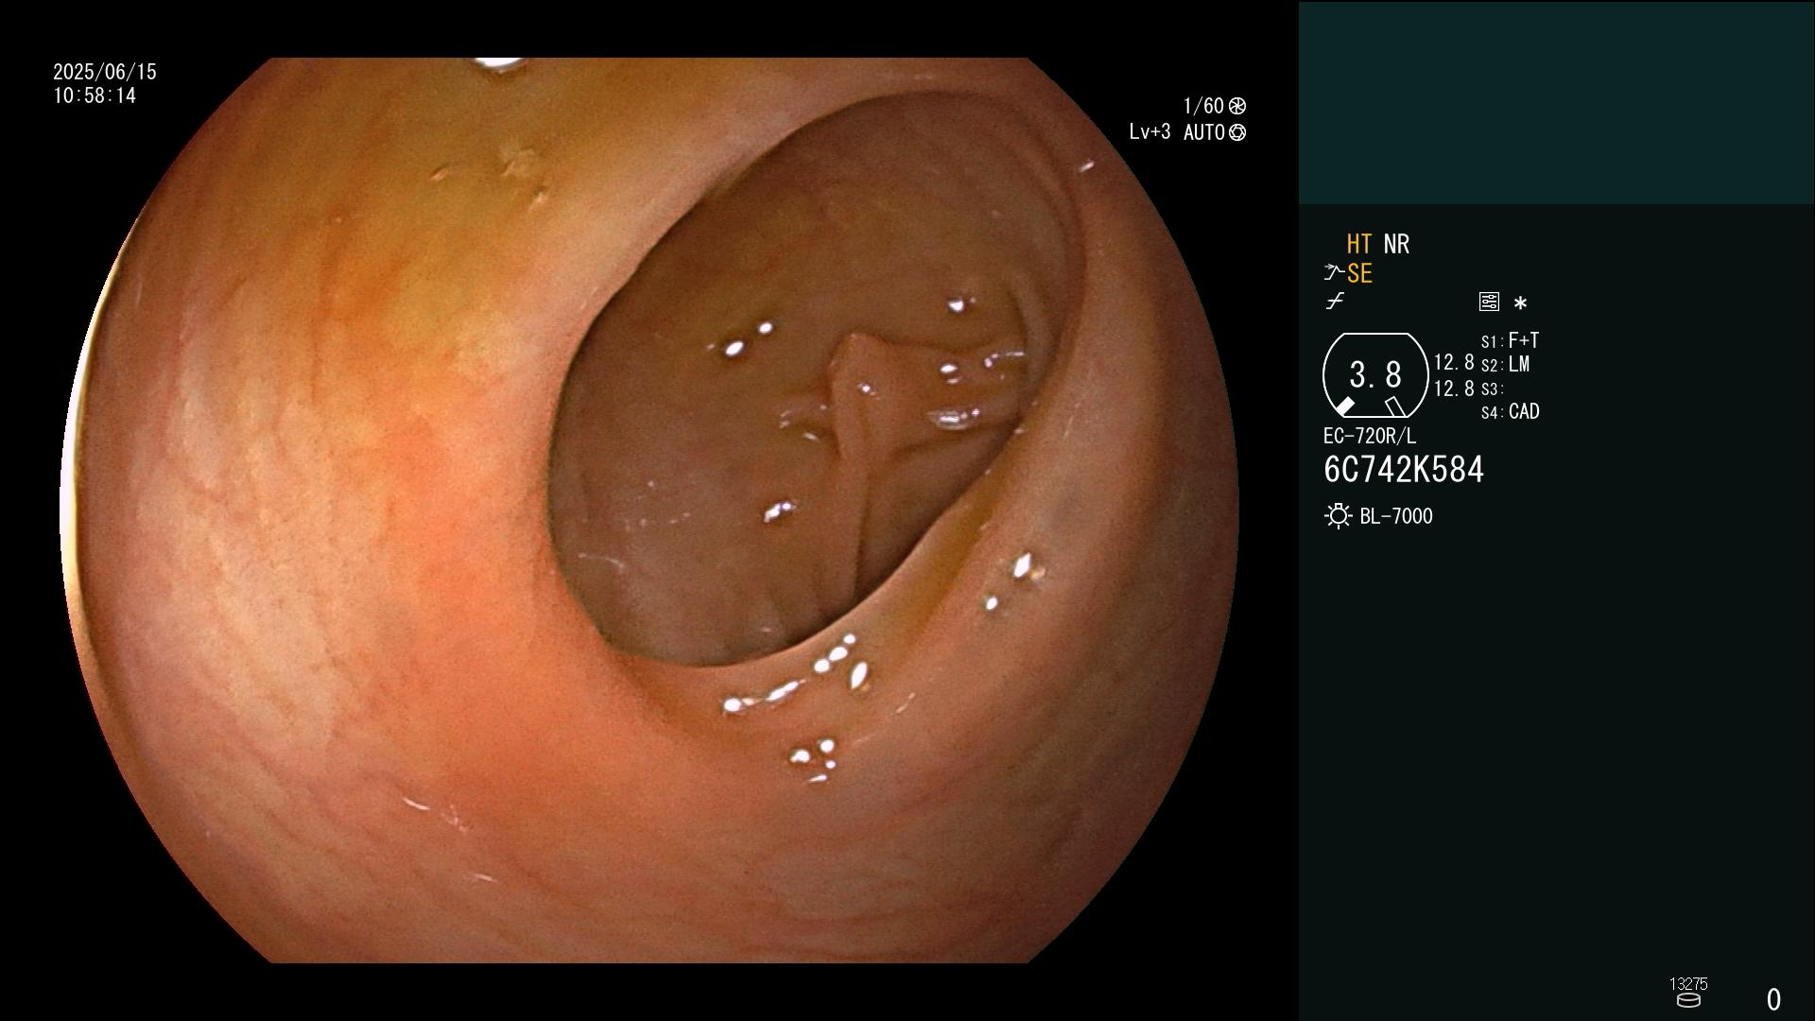Click the structure enhancement icon beside SE
The width and height of the screenshot is (1815, 1021).
[1334, 273]
